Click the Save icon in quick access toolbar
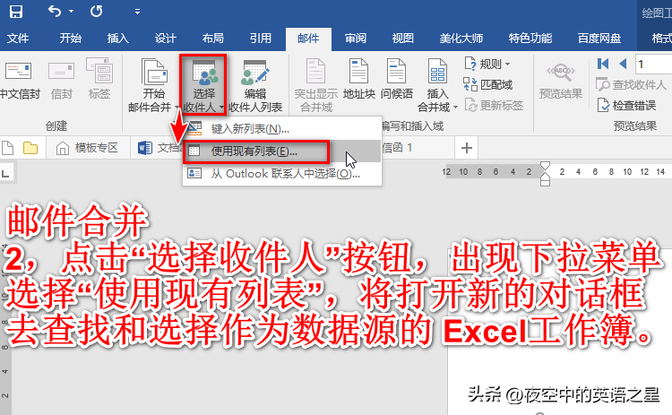This screenshot has width=672, height=415. (x=16, y=11)
